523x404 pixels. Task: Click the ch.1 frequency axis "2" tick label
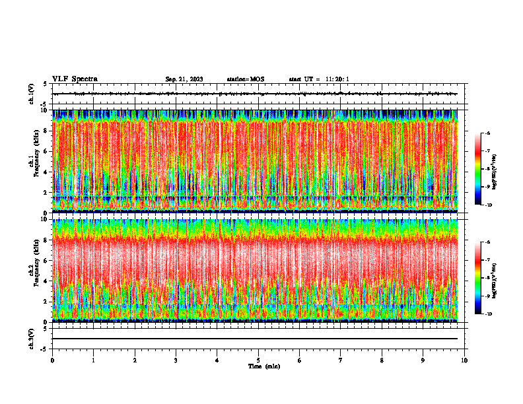coord(46,193)
